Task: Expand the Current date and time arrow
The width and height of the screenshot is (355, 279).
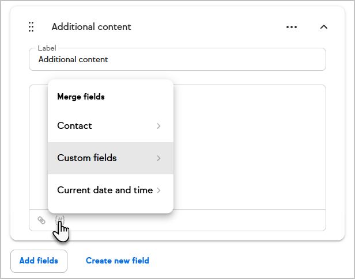Action: pyautogui.click(x=158, y=190)
